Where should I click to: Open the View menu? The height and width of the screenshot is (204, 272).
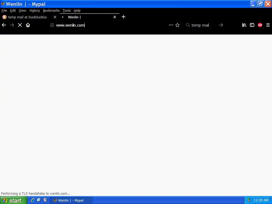pos(23,11)
